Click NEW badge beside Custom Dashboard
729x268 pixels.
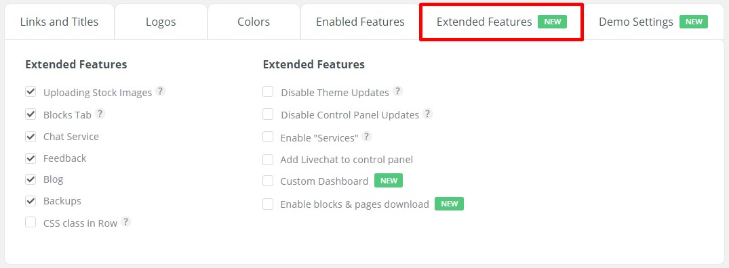pyautogui.click(x=389, y=181)
